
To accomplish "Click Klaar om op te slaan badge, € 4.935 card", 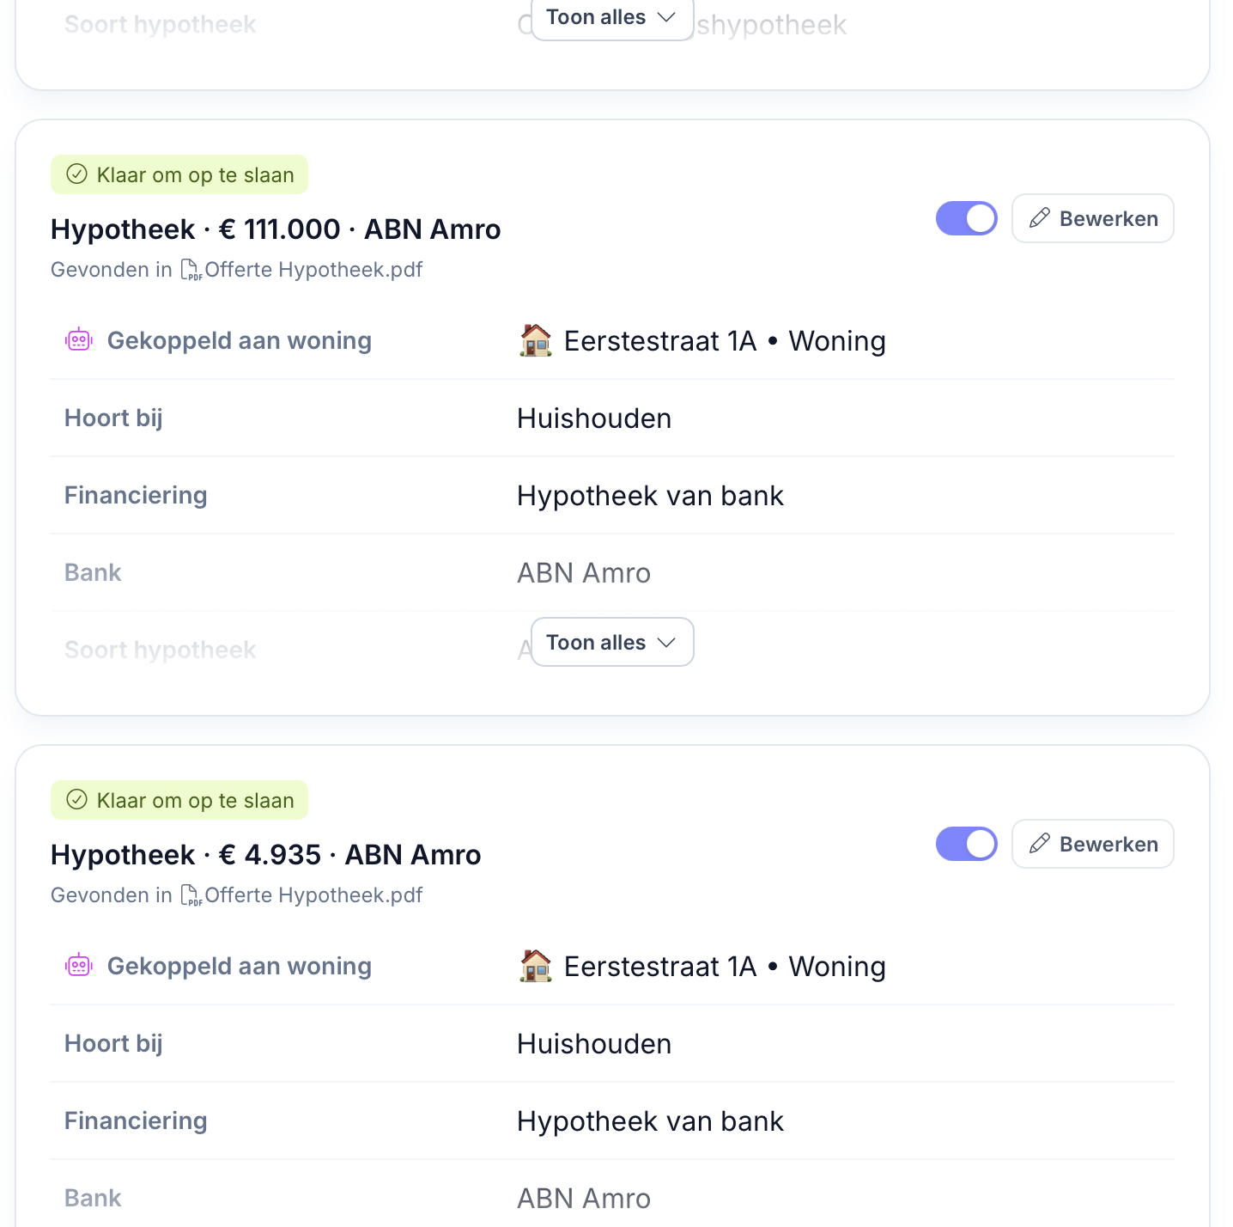I will tap(179, 800).
